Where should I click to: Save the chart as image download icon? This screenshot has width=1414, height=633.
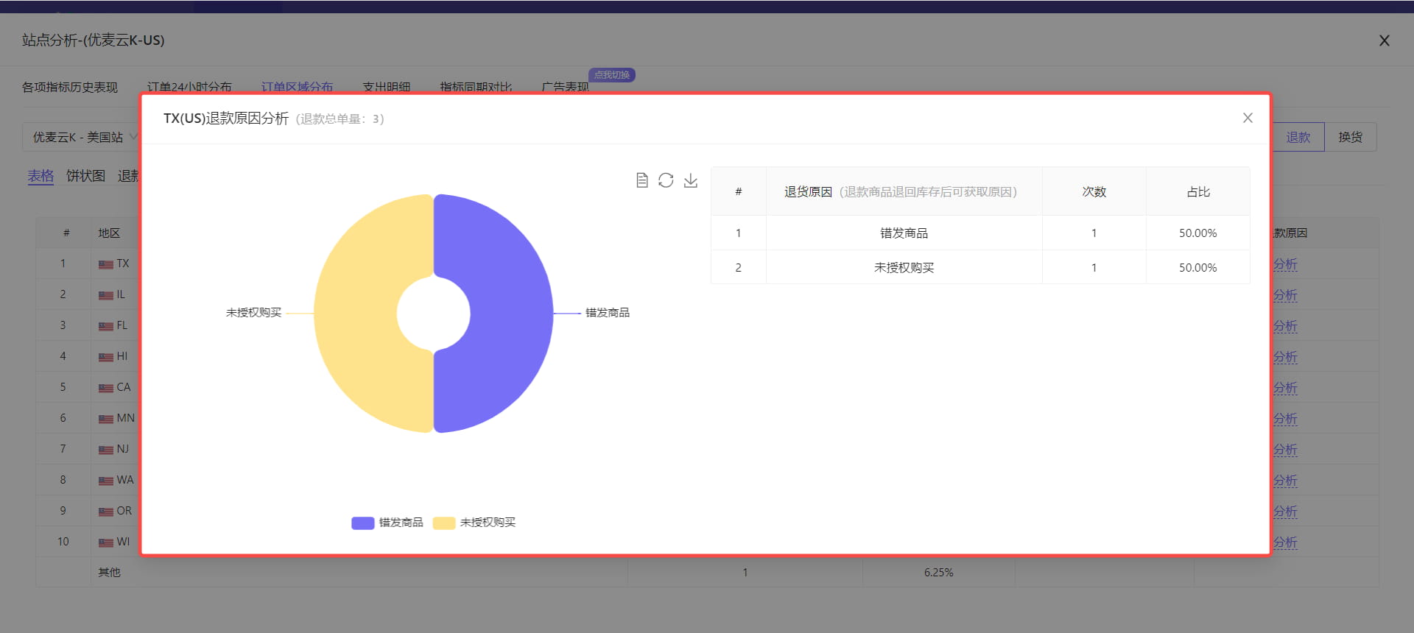coord(690,180)
